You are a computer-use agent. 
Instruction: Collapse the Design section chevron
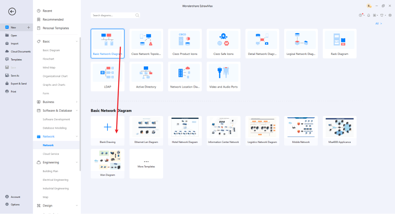coord(77,206)
